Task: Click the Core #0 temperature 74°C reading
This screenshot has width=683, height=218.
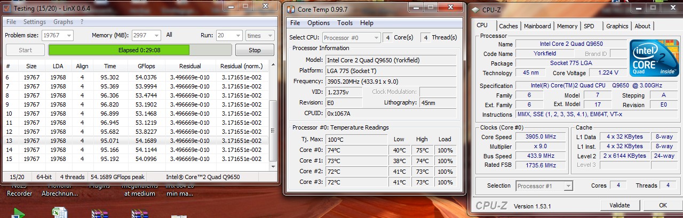Action: [x=356, y=150]
